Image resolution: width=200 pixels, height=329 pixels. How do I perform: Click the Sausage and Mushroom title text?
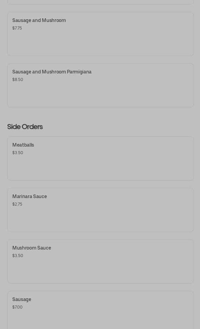pos(39,20)
